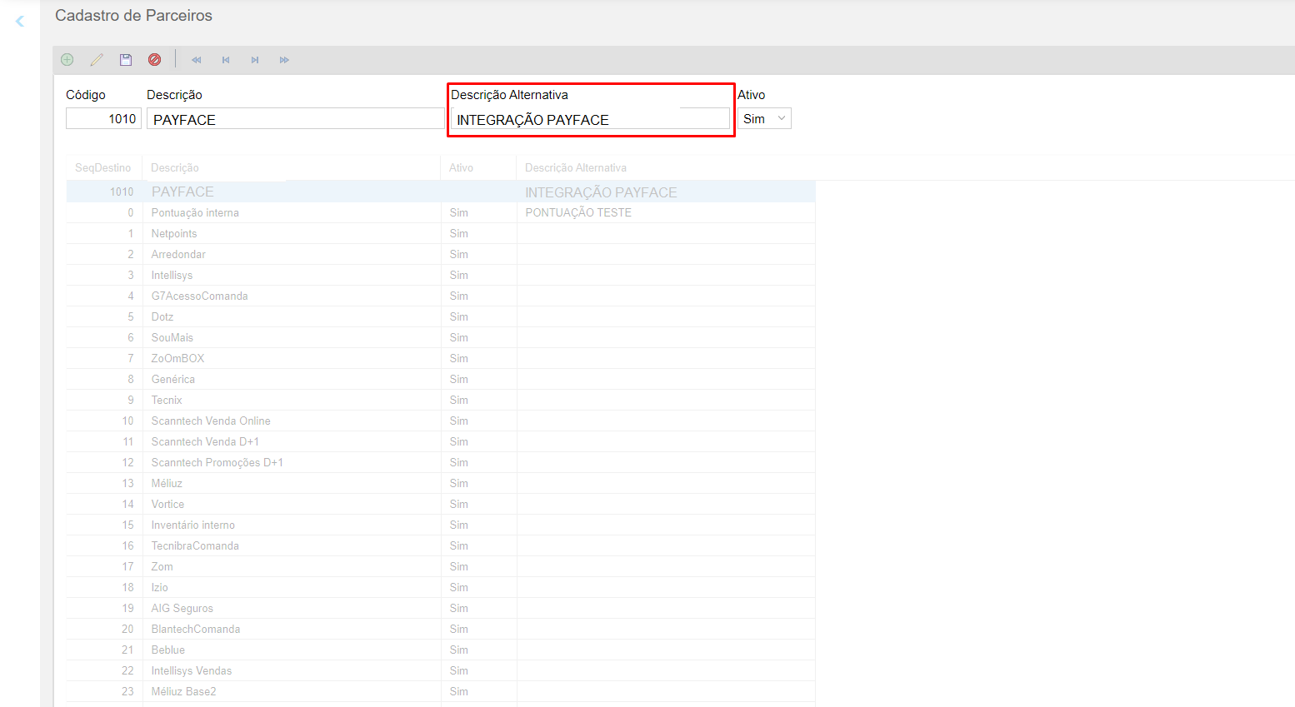Select the G7AcessoComanda row
The width and height of the screenshot is (1295, 707).
pos(441,296)
